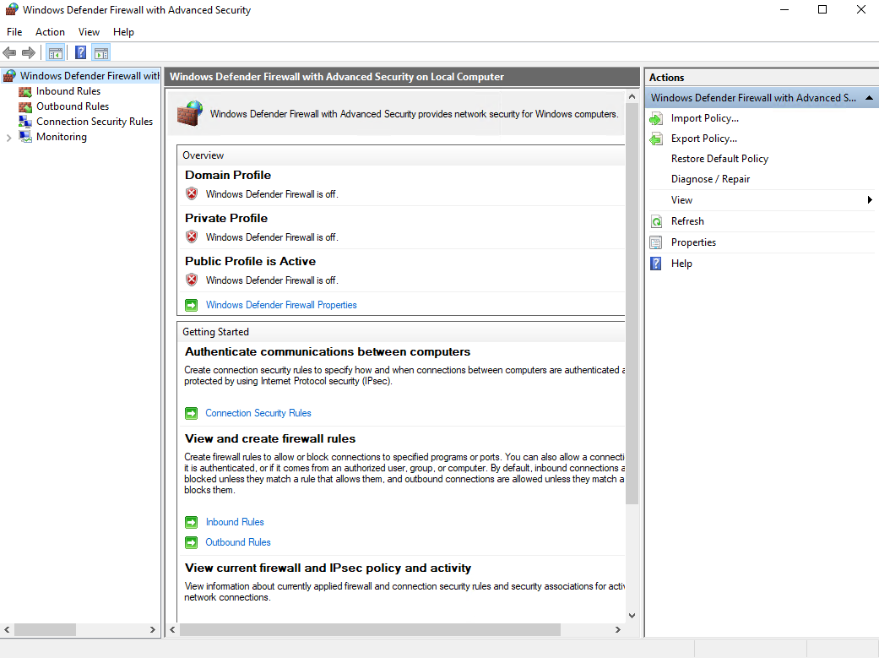The height and width of the screenshot is (658, 879).
Task: Toggle the console tree visibility icon
Action: pyautogui.click(x=55, y=52)
